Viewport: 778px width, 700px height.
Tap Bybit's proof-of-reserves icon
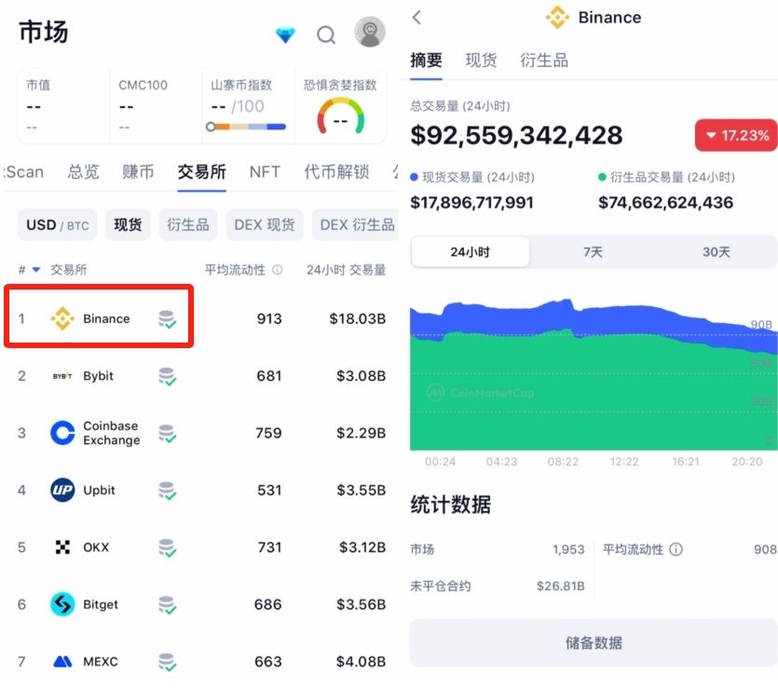(167, 376)
